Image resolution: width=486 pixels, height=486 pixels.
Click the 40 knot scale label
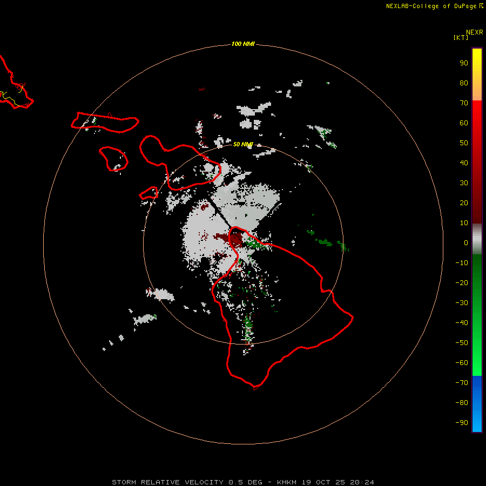tap(464, 163)
